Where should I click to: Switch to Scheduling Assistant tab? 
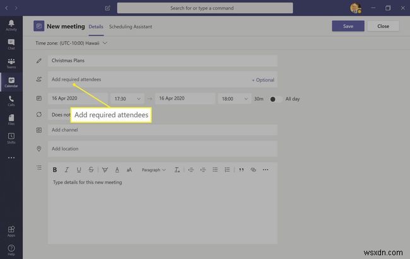(x=131, y=26)
